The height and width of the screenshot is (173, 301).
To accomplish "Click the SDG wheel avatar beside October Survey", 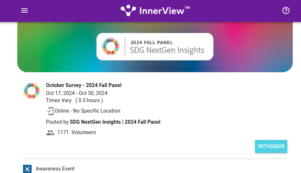I will [x=32, y=91].
